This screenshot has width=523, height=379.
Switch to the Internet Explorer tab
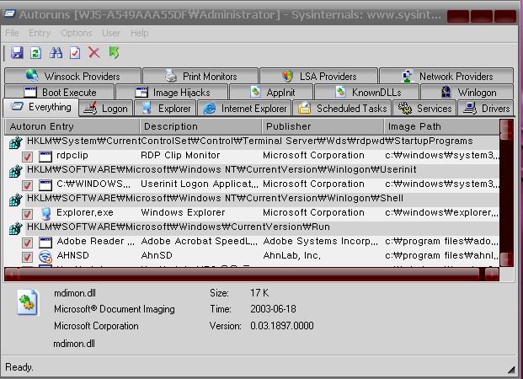click(x=244, y=109)
